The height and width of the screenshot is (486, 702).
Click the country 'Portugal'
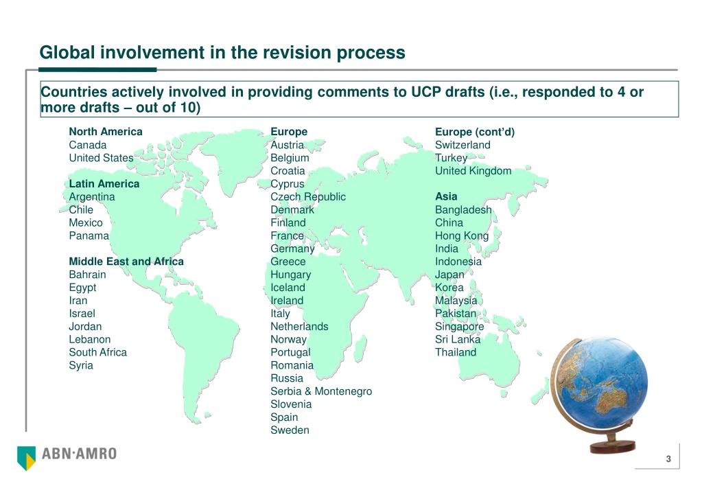pos(290,353)
